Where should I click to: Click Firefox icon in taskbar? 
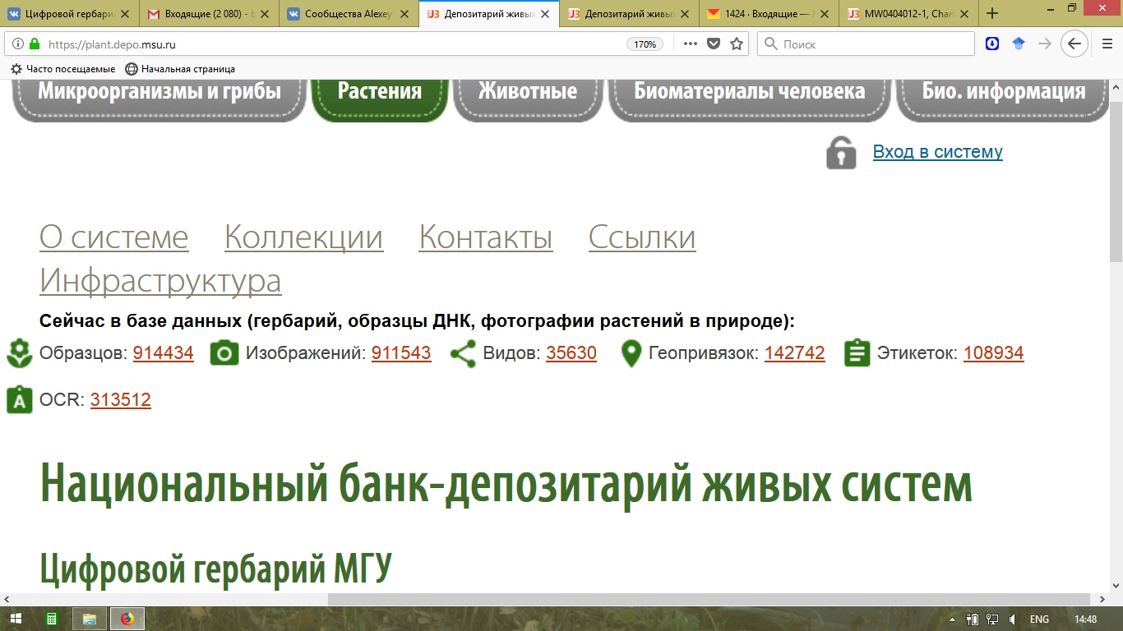click(127, 619)
